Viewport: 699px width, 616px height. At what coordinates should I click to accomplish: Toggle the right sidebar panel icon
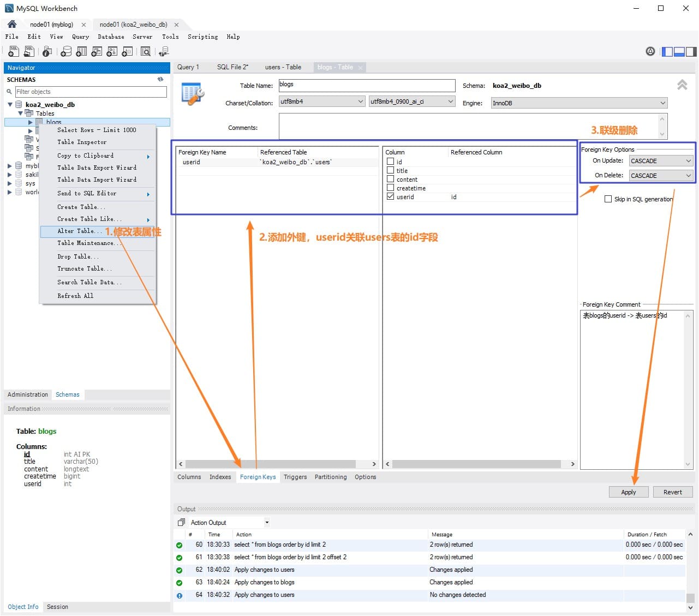pos(691,52)
